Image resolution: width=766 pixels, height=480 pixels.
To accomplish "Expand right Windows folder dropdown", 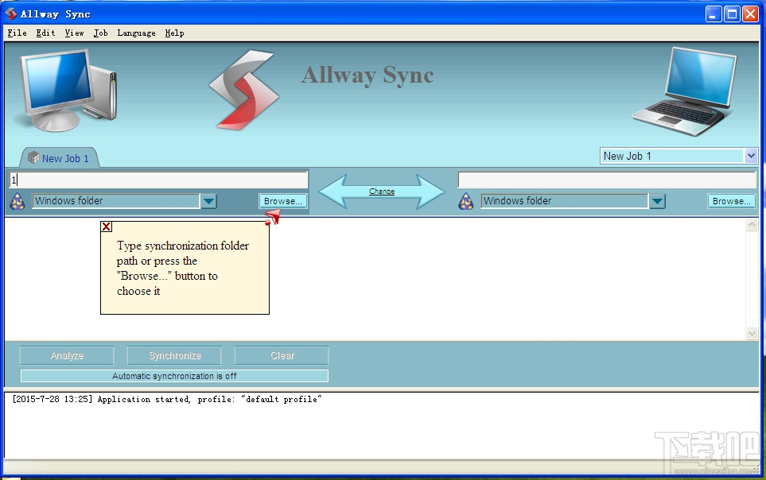I will [x=657, y=201].
